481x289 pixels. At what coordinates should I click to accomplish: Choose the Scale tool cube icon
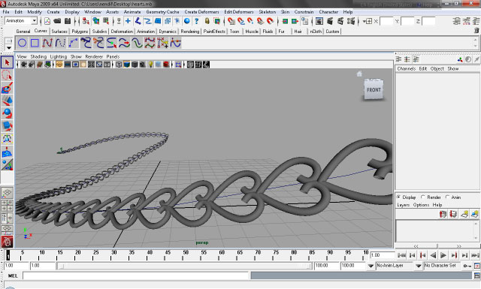pos(7,126)
